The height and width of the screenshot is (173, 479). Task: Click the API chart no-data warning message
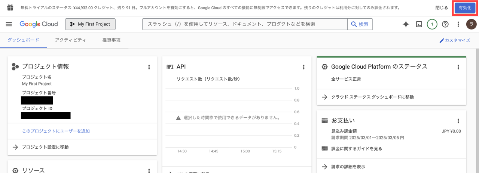point(228,118)
